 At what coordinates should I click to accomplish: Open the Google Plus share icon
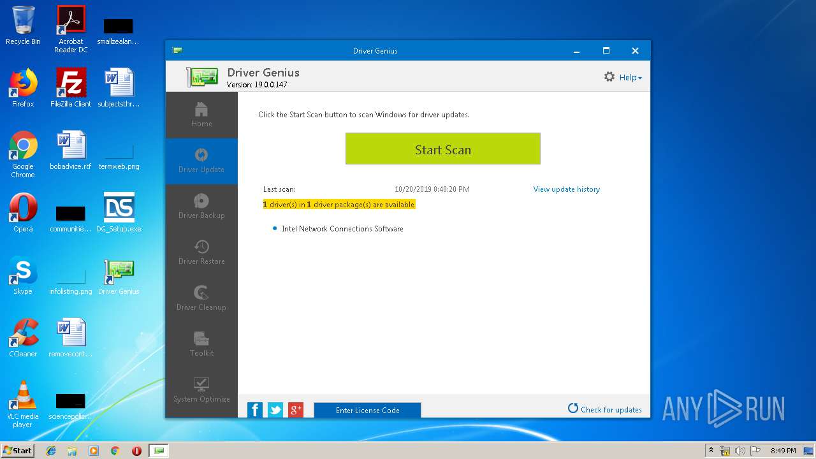tap(296, 410)
